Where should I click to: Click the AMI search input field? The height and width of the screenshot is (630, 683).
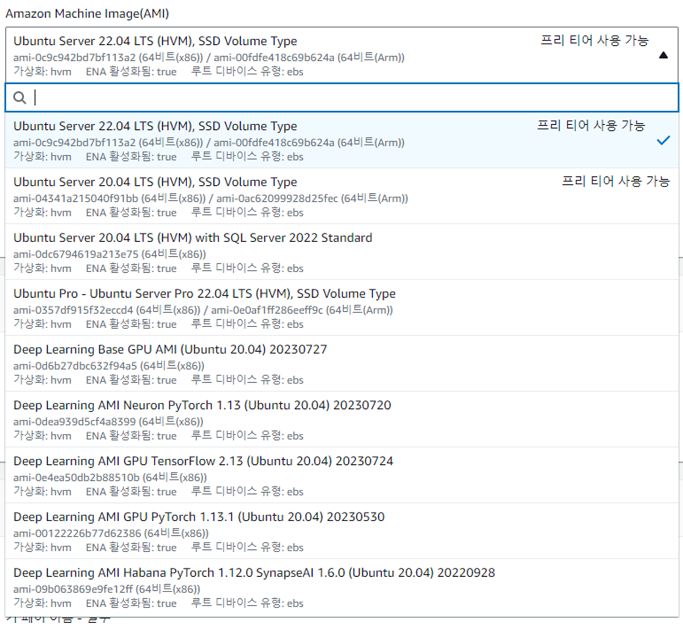click(x=341, y=98)
